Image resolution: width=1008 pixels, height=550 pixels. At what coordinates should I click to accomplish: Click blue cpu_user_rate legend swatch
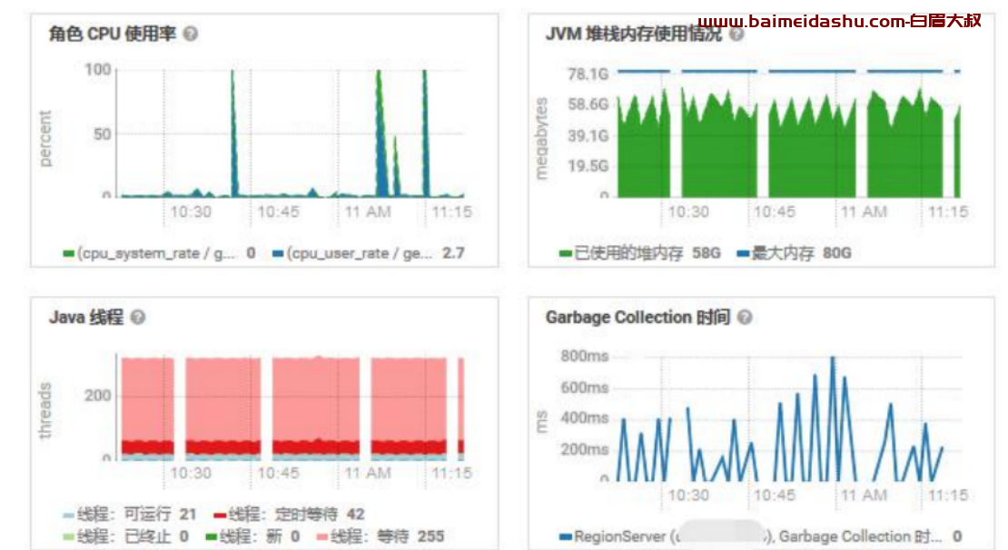tap(278, 254)
